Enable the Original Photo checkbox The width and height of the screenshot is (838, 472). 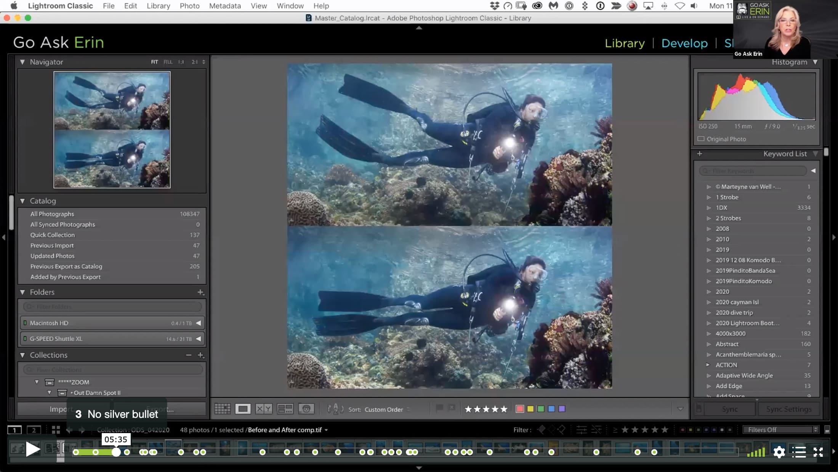[701, 139]
